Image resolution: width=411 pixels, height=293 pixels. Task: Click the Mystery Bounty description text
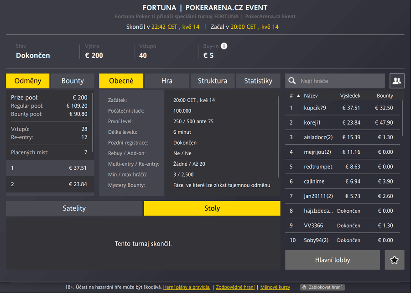click(222, 185)
